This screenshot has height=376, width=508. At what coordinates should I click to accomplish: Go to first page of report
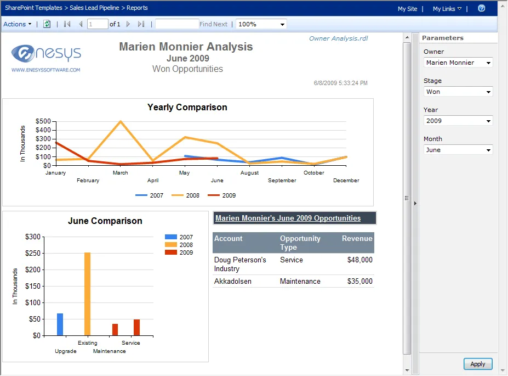pos(67,24)
